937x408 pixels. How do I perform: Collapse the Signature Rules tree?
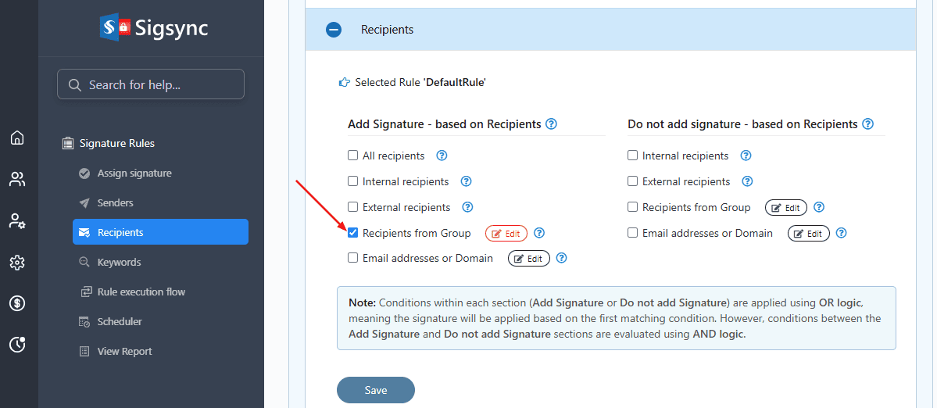[67, 143]
